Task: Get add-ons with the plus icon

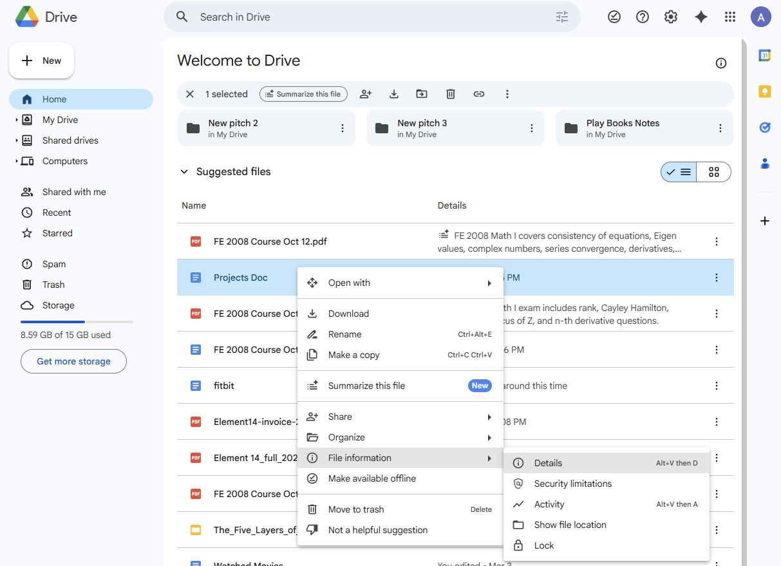Action: [765, 221]
